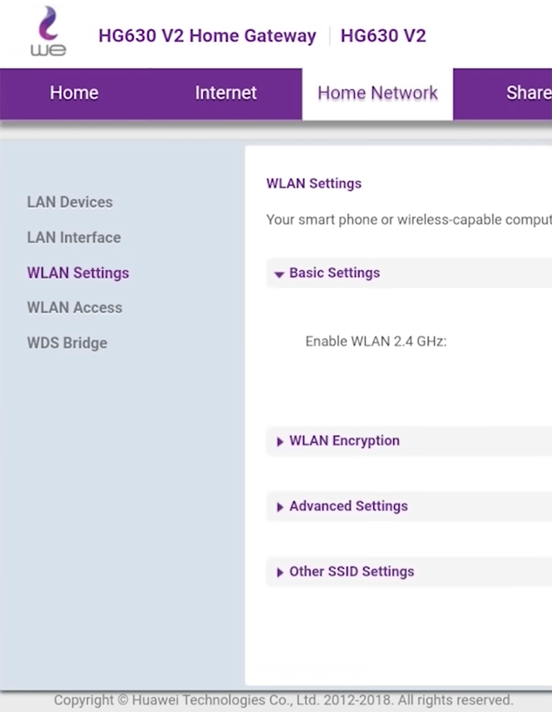The height and width of the screenshot is (712, 552).
Task: Click the WLAN Settings page heading
Action: click(x=314, y=184)
